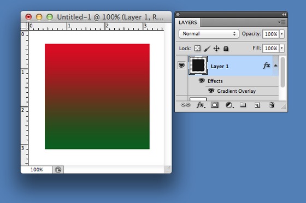Click the document zoom percentage field

(37, 170)
